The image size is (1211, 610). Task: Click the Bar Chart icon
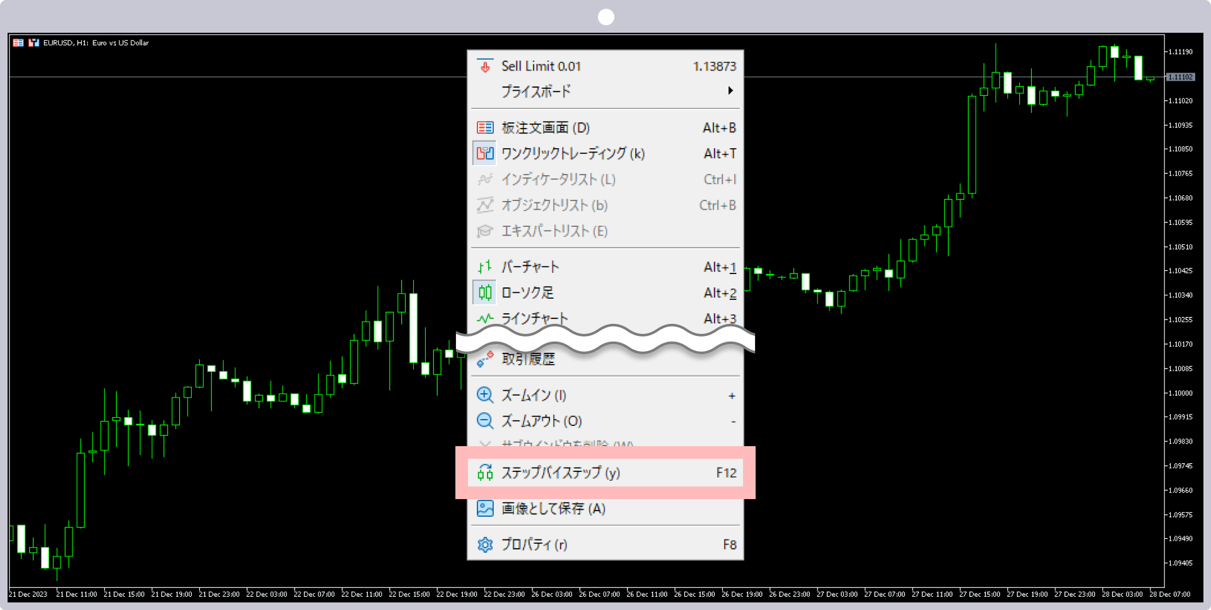click(x=485, y=267)
